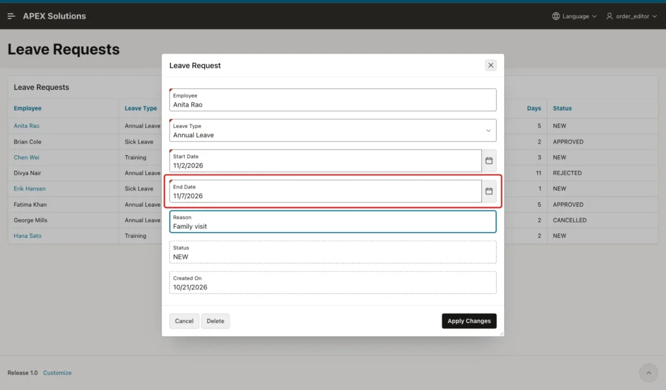The height and width of the screenshot is (390, 666).
Task: Open the Start Date calendar picker
Action: pyautogui.click(x=489, y=161)
